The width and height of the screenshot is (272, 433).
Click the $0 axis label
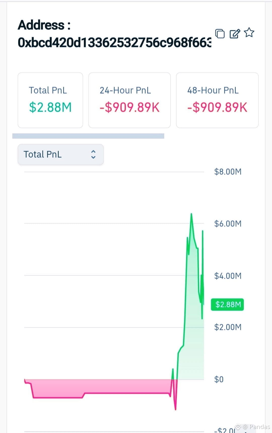tap(219, 379)
